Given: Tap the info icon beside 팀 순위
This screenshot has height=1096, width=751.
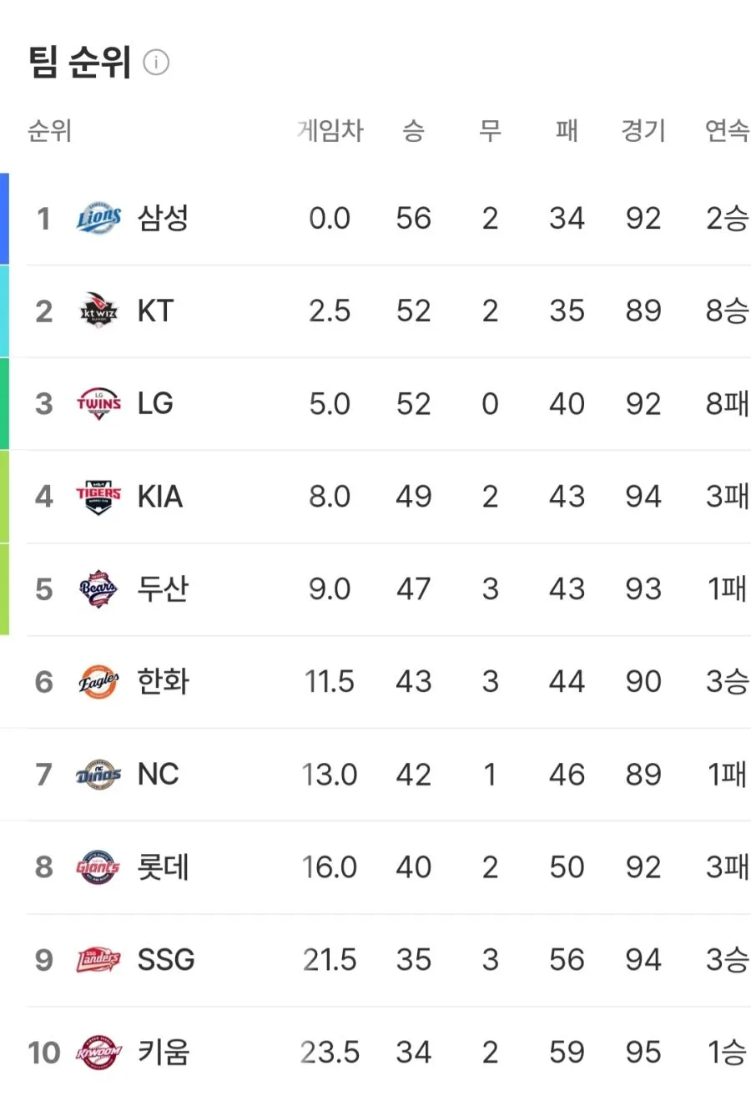Looking at the screenshot, I should (x=156, y=63).
